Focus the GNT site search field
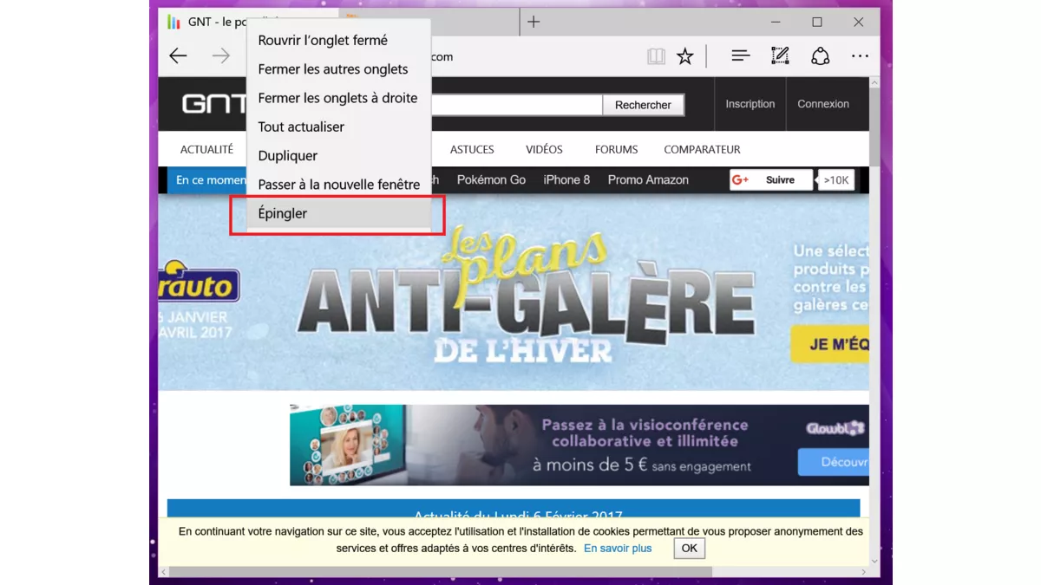 click(x=516, y=105)
